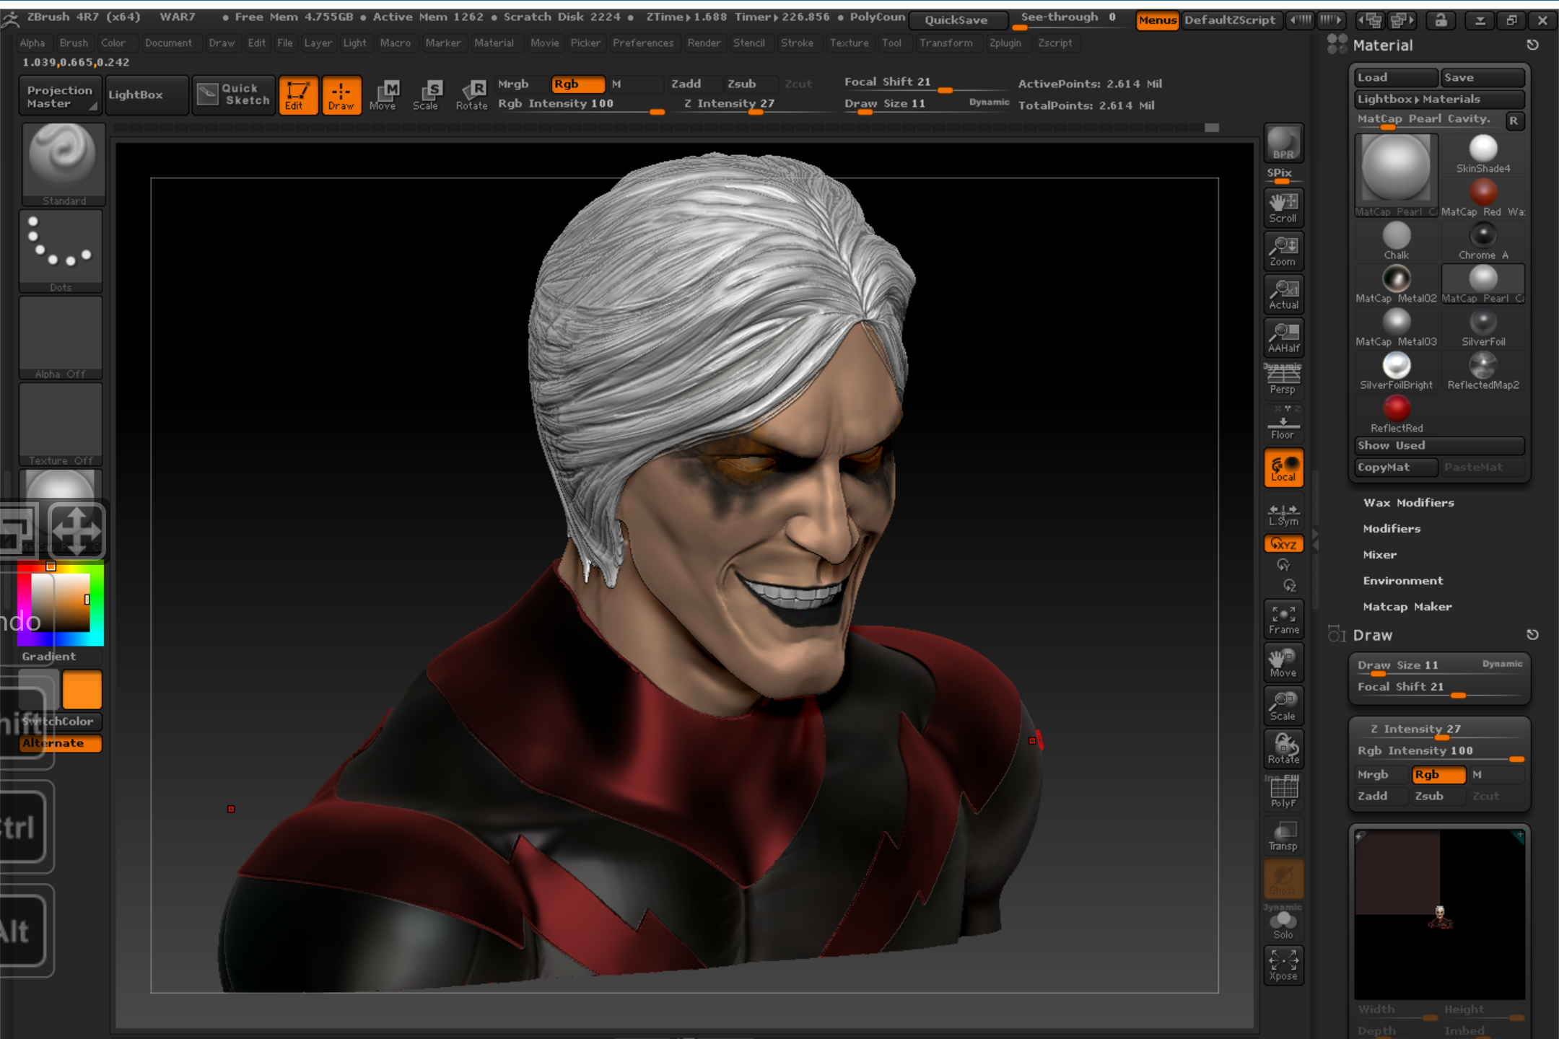Choose the MatCap Metal02 material
Viewport: 1559px width, 1039px height.
(1397, 284)
